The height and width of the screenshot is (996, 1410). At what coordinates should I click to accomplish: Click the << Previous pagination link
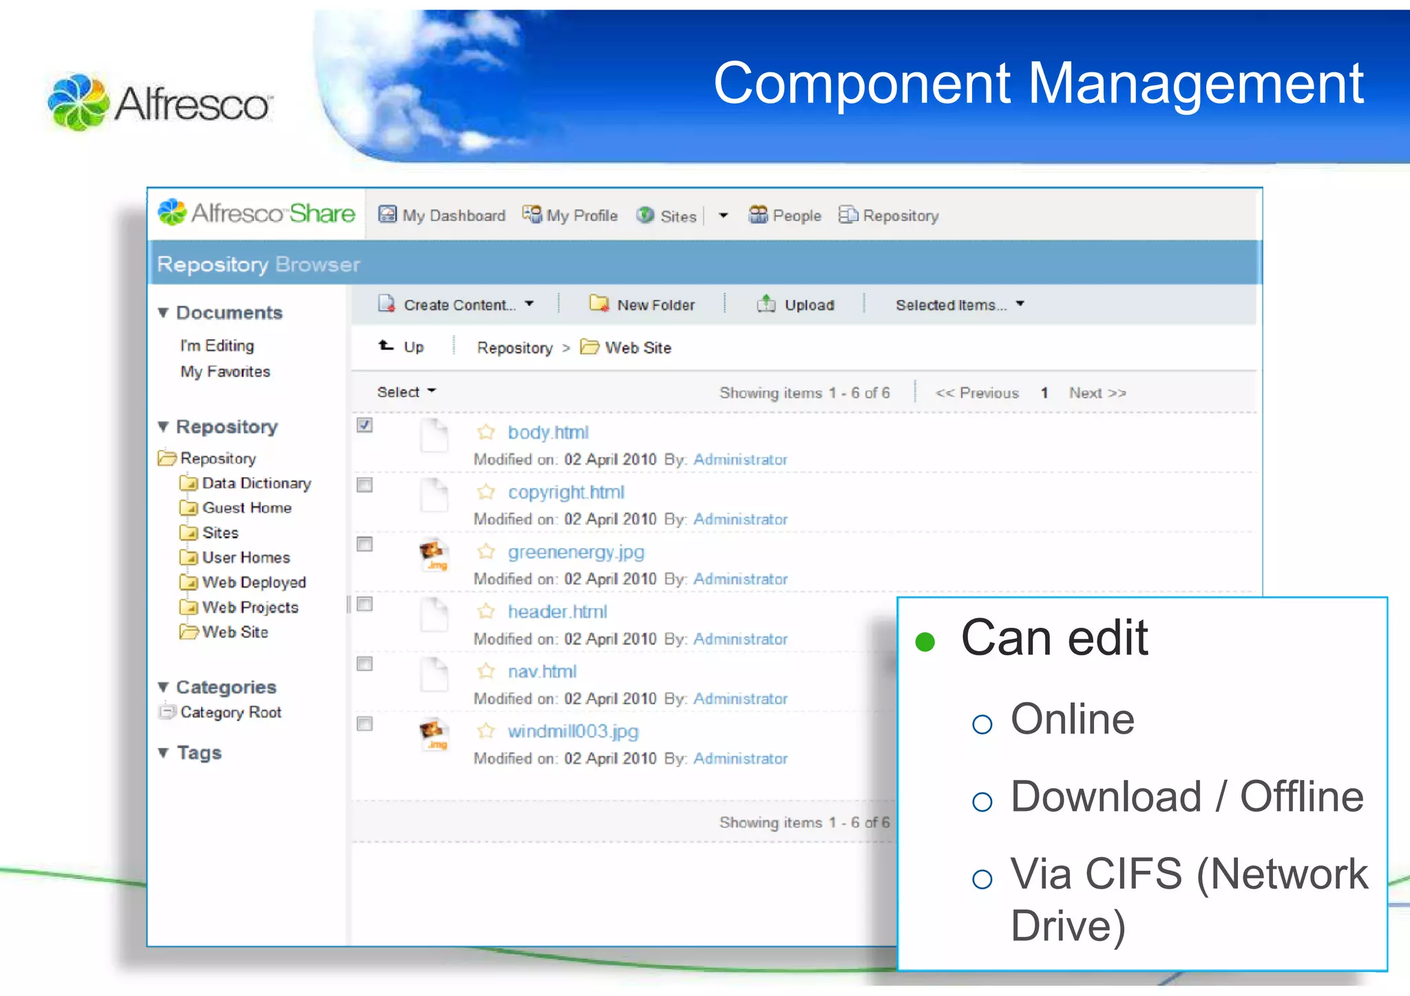click(x=976, y=392)
